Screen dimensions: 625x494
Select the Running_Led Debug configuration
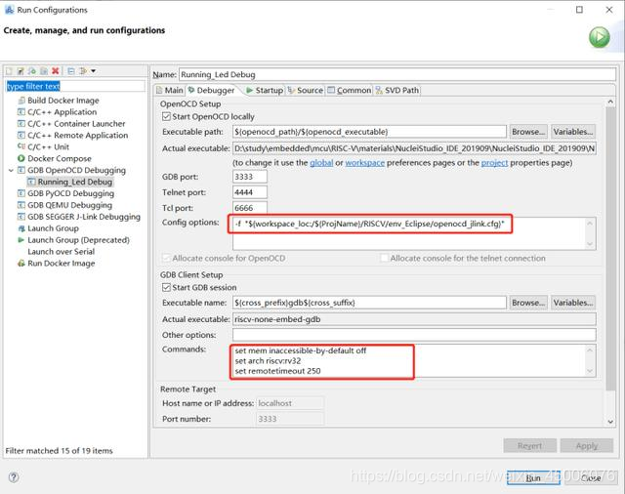point(70,182)
